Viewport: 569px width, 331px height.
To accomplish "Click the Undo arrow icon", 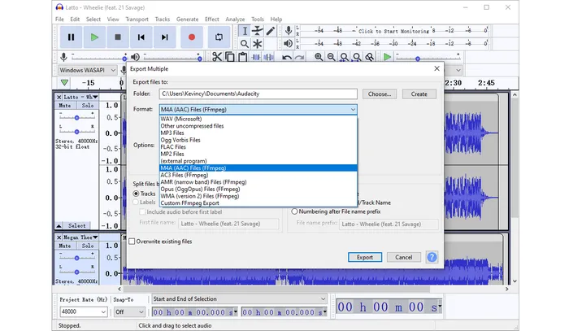I will pos(287,58).
